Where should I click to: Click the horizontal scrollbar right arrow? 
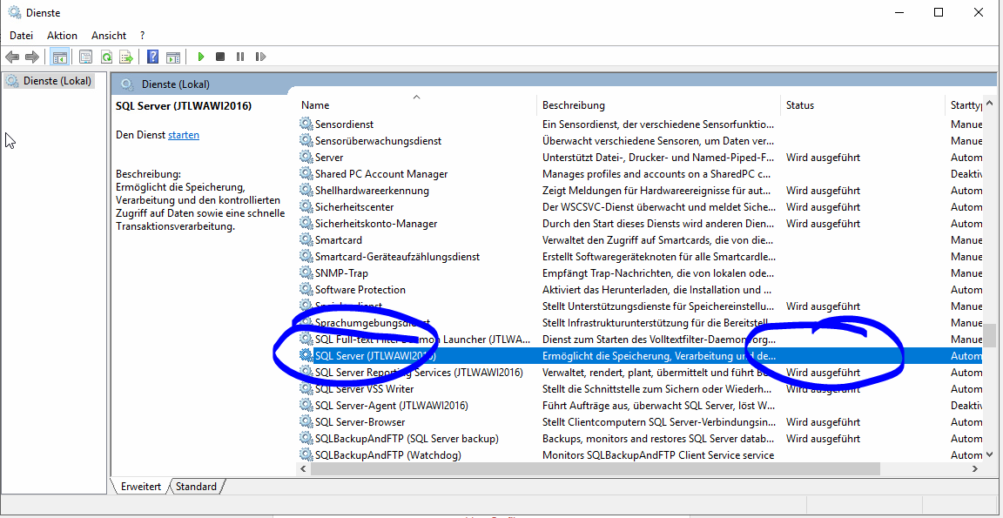(x=975, y=468)
